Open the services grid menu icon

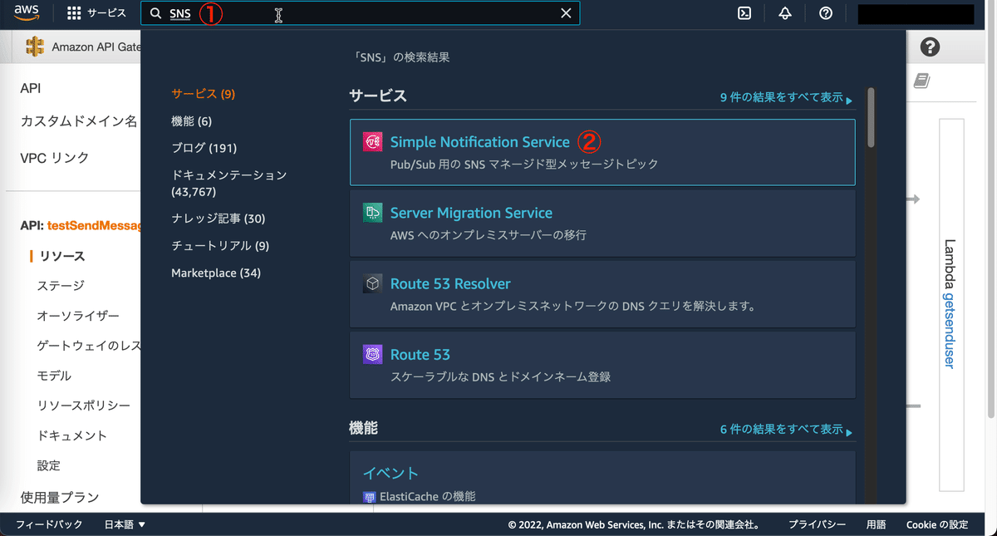point(74,13)
